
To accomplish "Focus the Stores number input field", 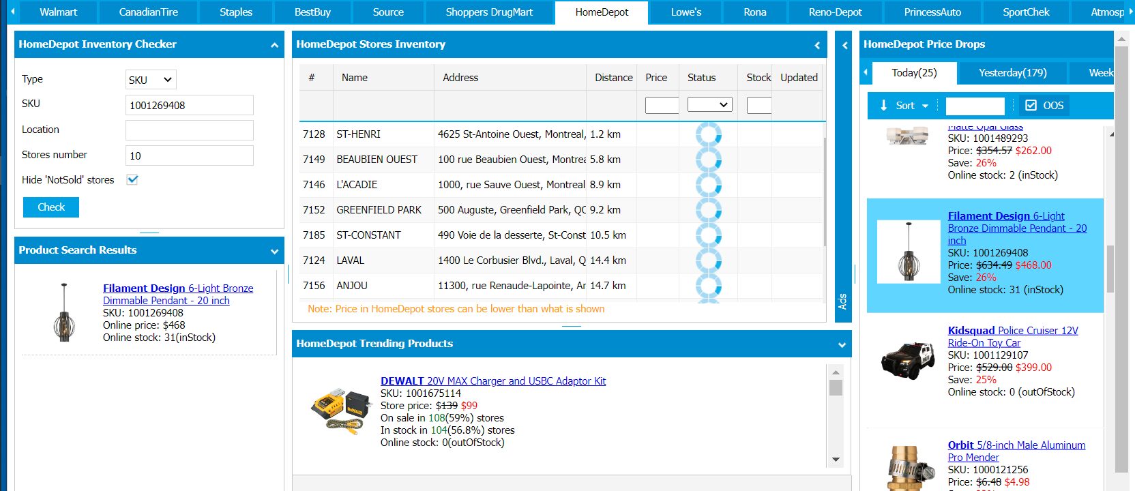I will pos(190,155).
